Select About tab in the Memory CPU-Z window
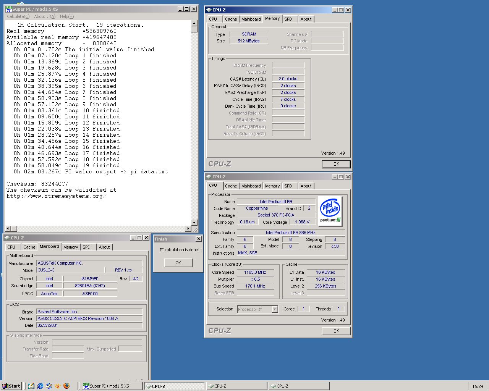Viewport: 489px width, 391px height. click(x=306, y=19)
